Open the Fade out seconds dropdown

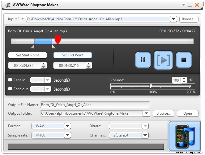(48, 89)
